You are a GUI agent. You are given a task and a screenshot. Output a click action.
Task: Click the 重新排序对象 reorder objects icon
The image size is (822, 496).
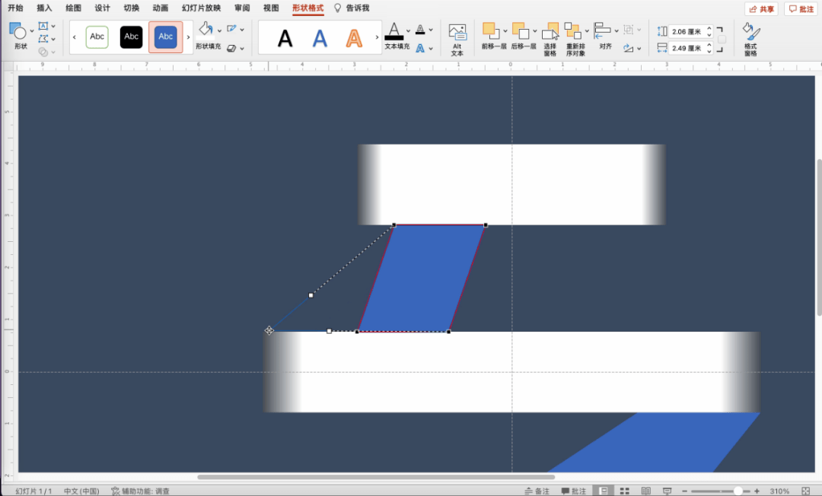pos(572,31)
